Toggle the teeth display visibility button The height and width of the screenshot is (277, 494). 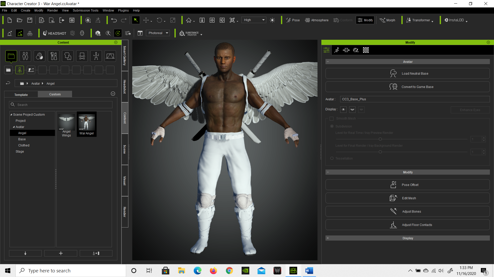tap(352, 110)
